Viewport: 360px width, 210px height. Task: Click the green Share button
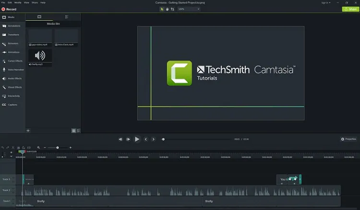point(350,9)
